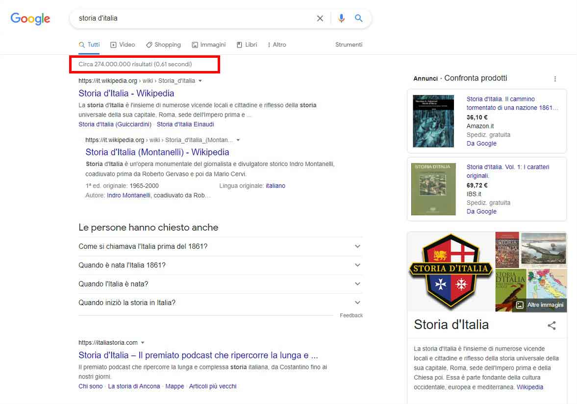Switch to the Immagini tab

(209, 44)
